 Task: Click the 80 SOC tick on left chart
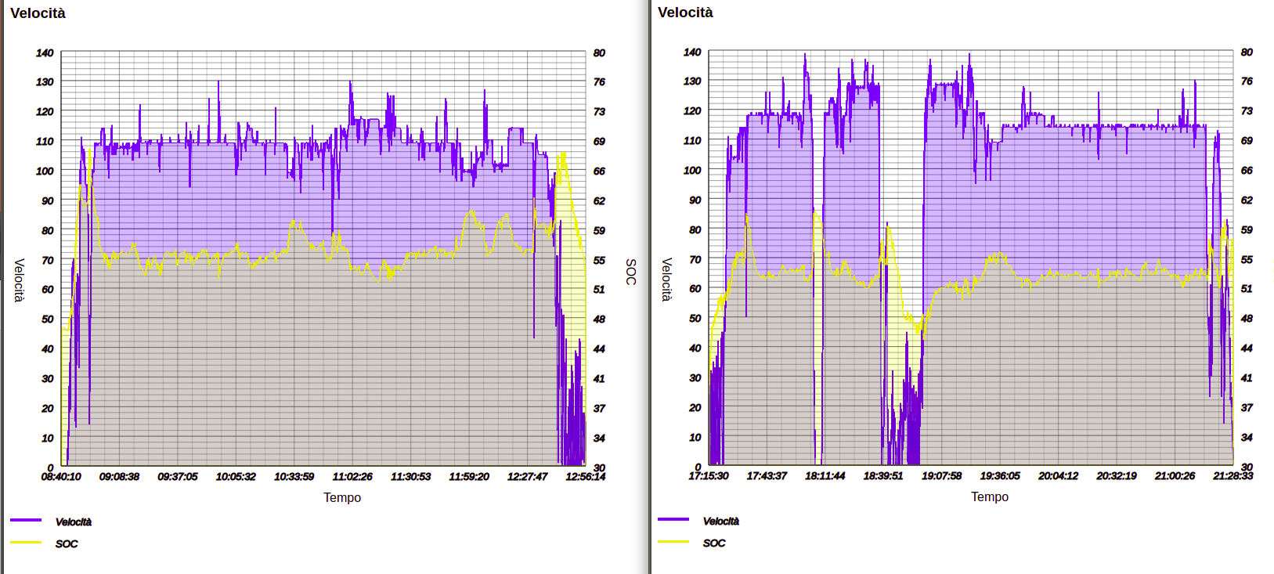599,53
